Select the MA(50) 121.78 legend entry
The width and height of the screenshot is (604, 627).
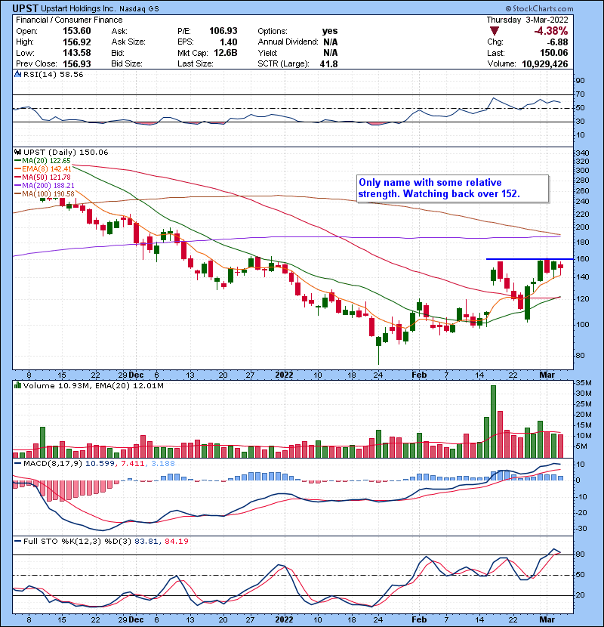(x=42, y=177)
